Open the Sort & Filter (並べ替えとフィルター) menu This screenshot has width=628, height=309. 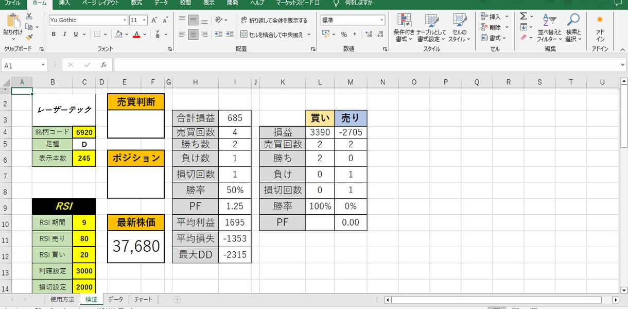click(550, 28)
